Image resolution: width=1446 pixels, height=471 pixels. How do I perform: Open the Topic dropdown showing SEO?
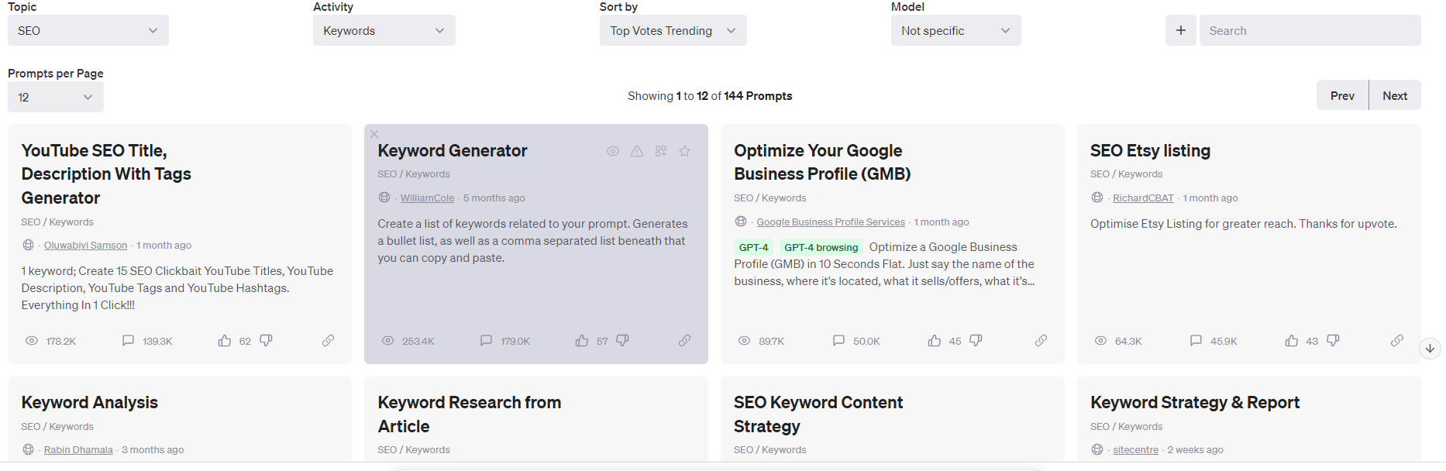[88, 31]
